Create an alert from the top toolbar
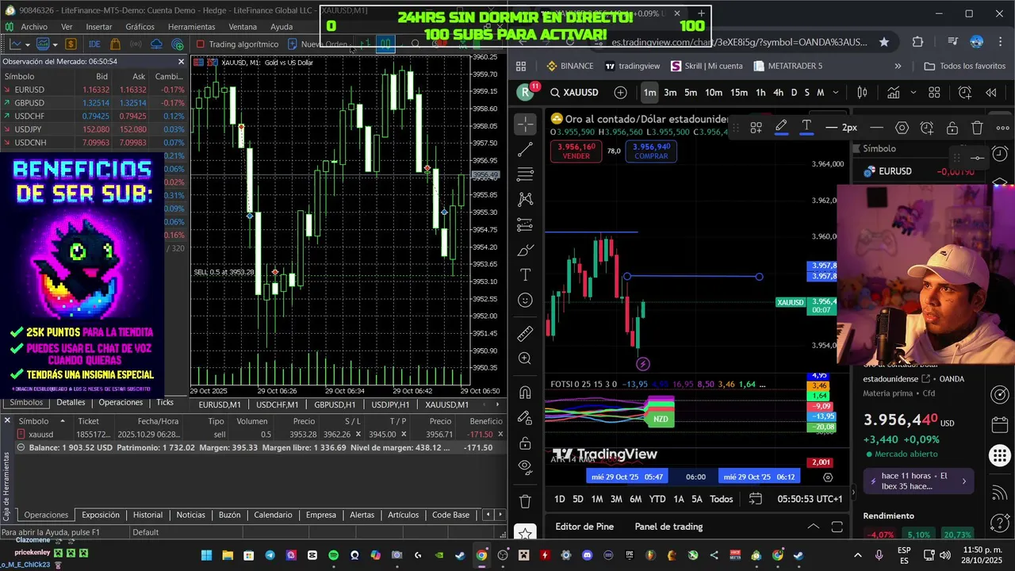The height and width of the screenshot is (571, 1015). coord(965,93)
